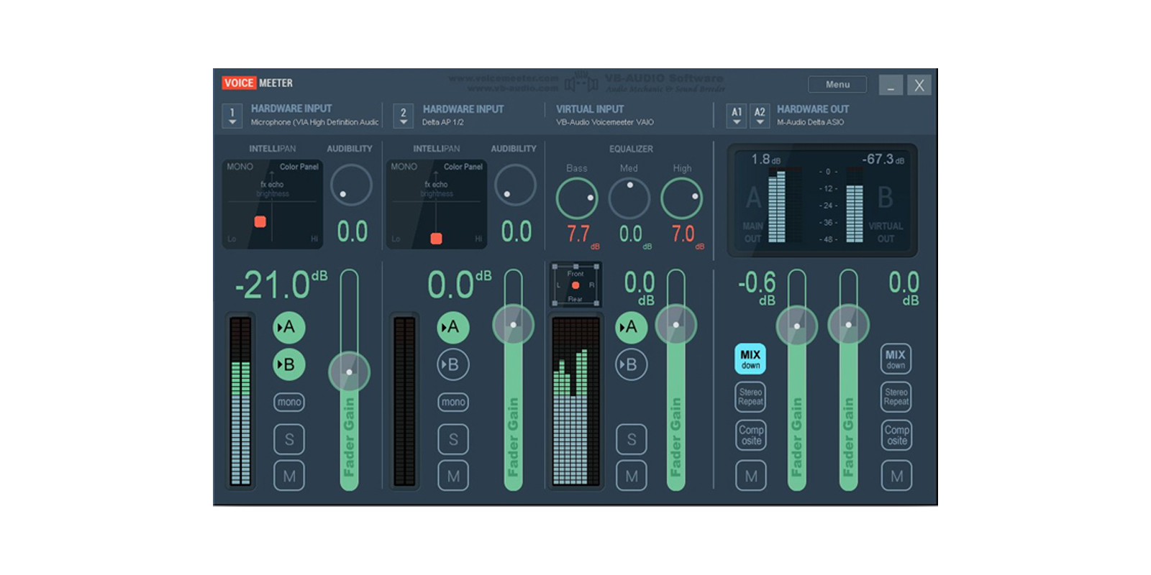This screenshot has height=575, width=1151.
Task: Click Hardware Input 2 audibility knob
Action: tap(515, 185)
